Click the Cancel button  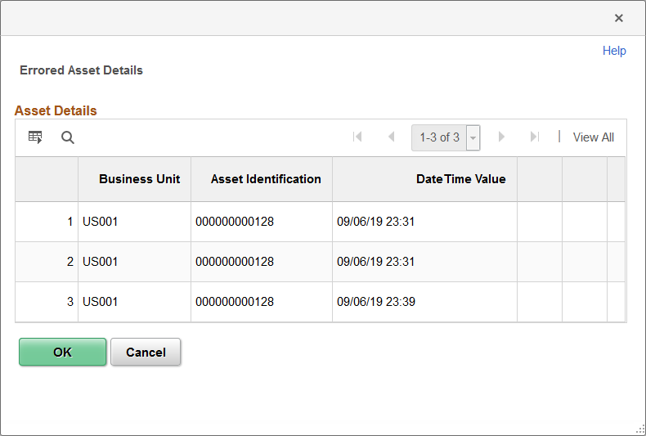146,352
